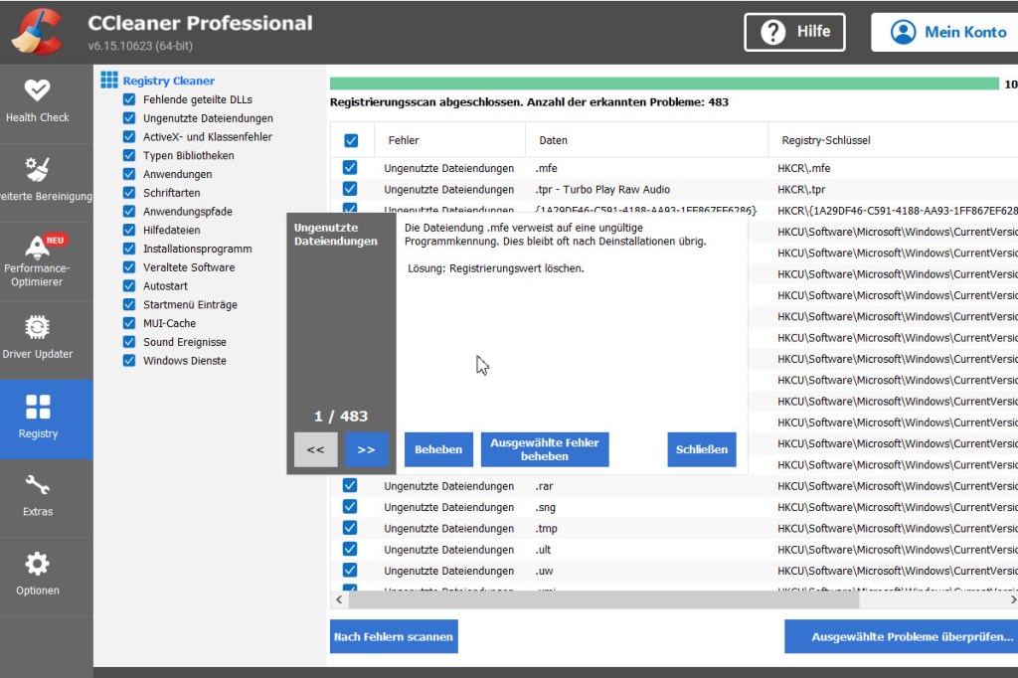Click version text v6.15.10623 (64-bit)
1018x678 pixels.
(x=140, y=46)
